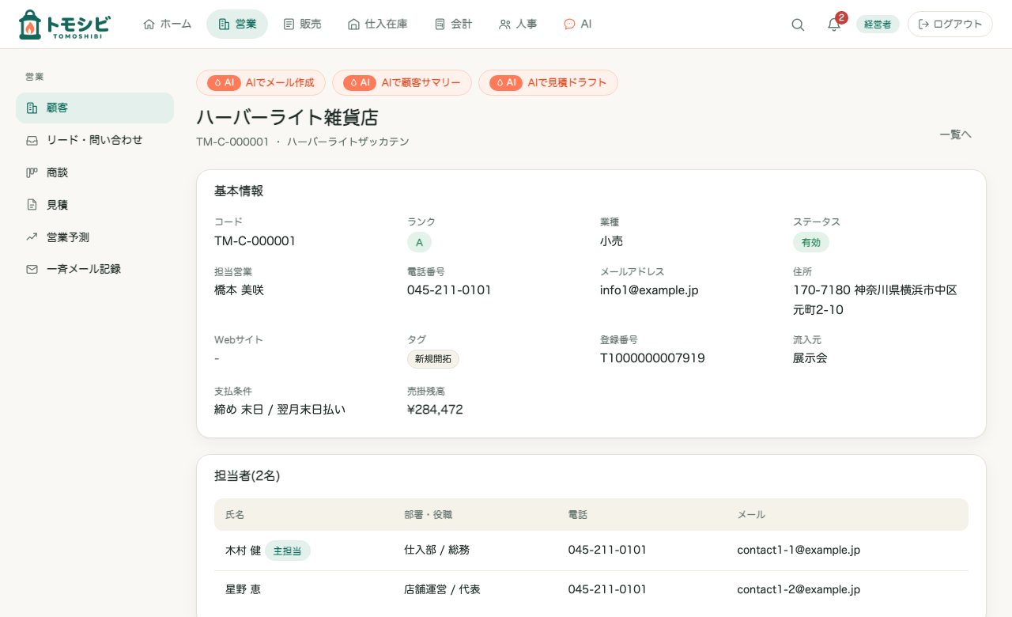
Task: Click the 経営者 role badge
Action: 878,25
